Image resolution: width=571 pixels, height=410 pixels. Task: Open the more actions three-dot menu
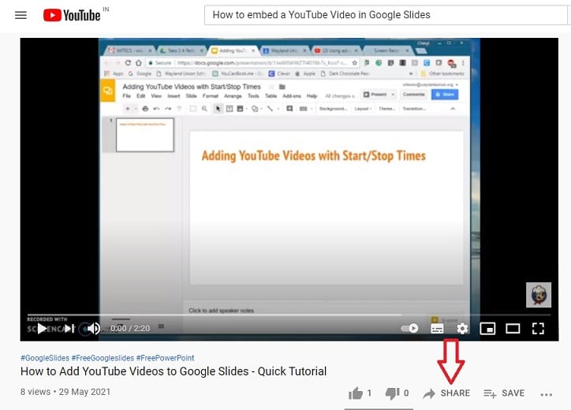(x=547, y=395)
